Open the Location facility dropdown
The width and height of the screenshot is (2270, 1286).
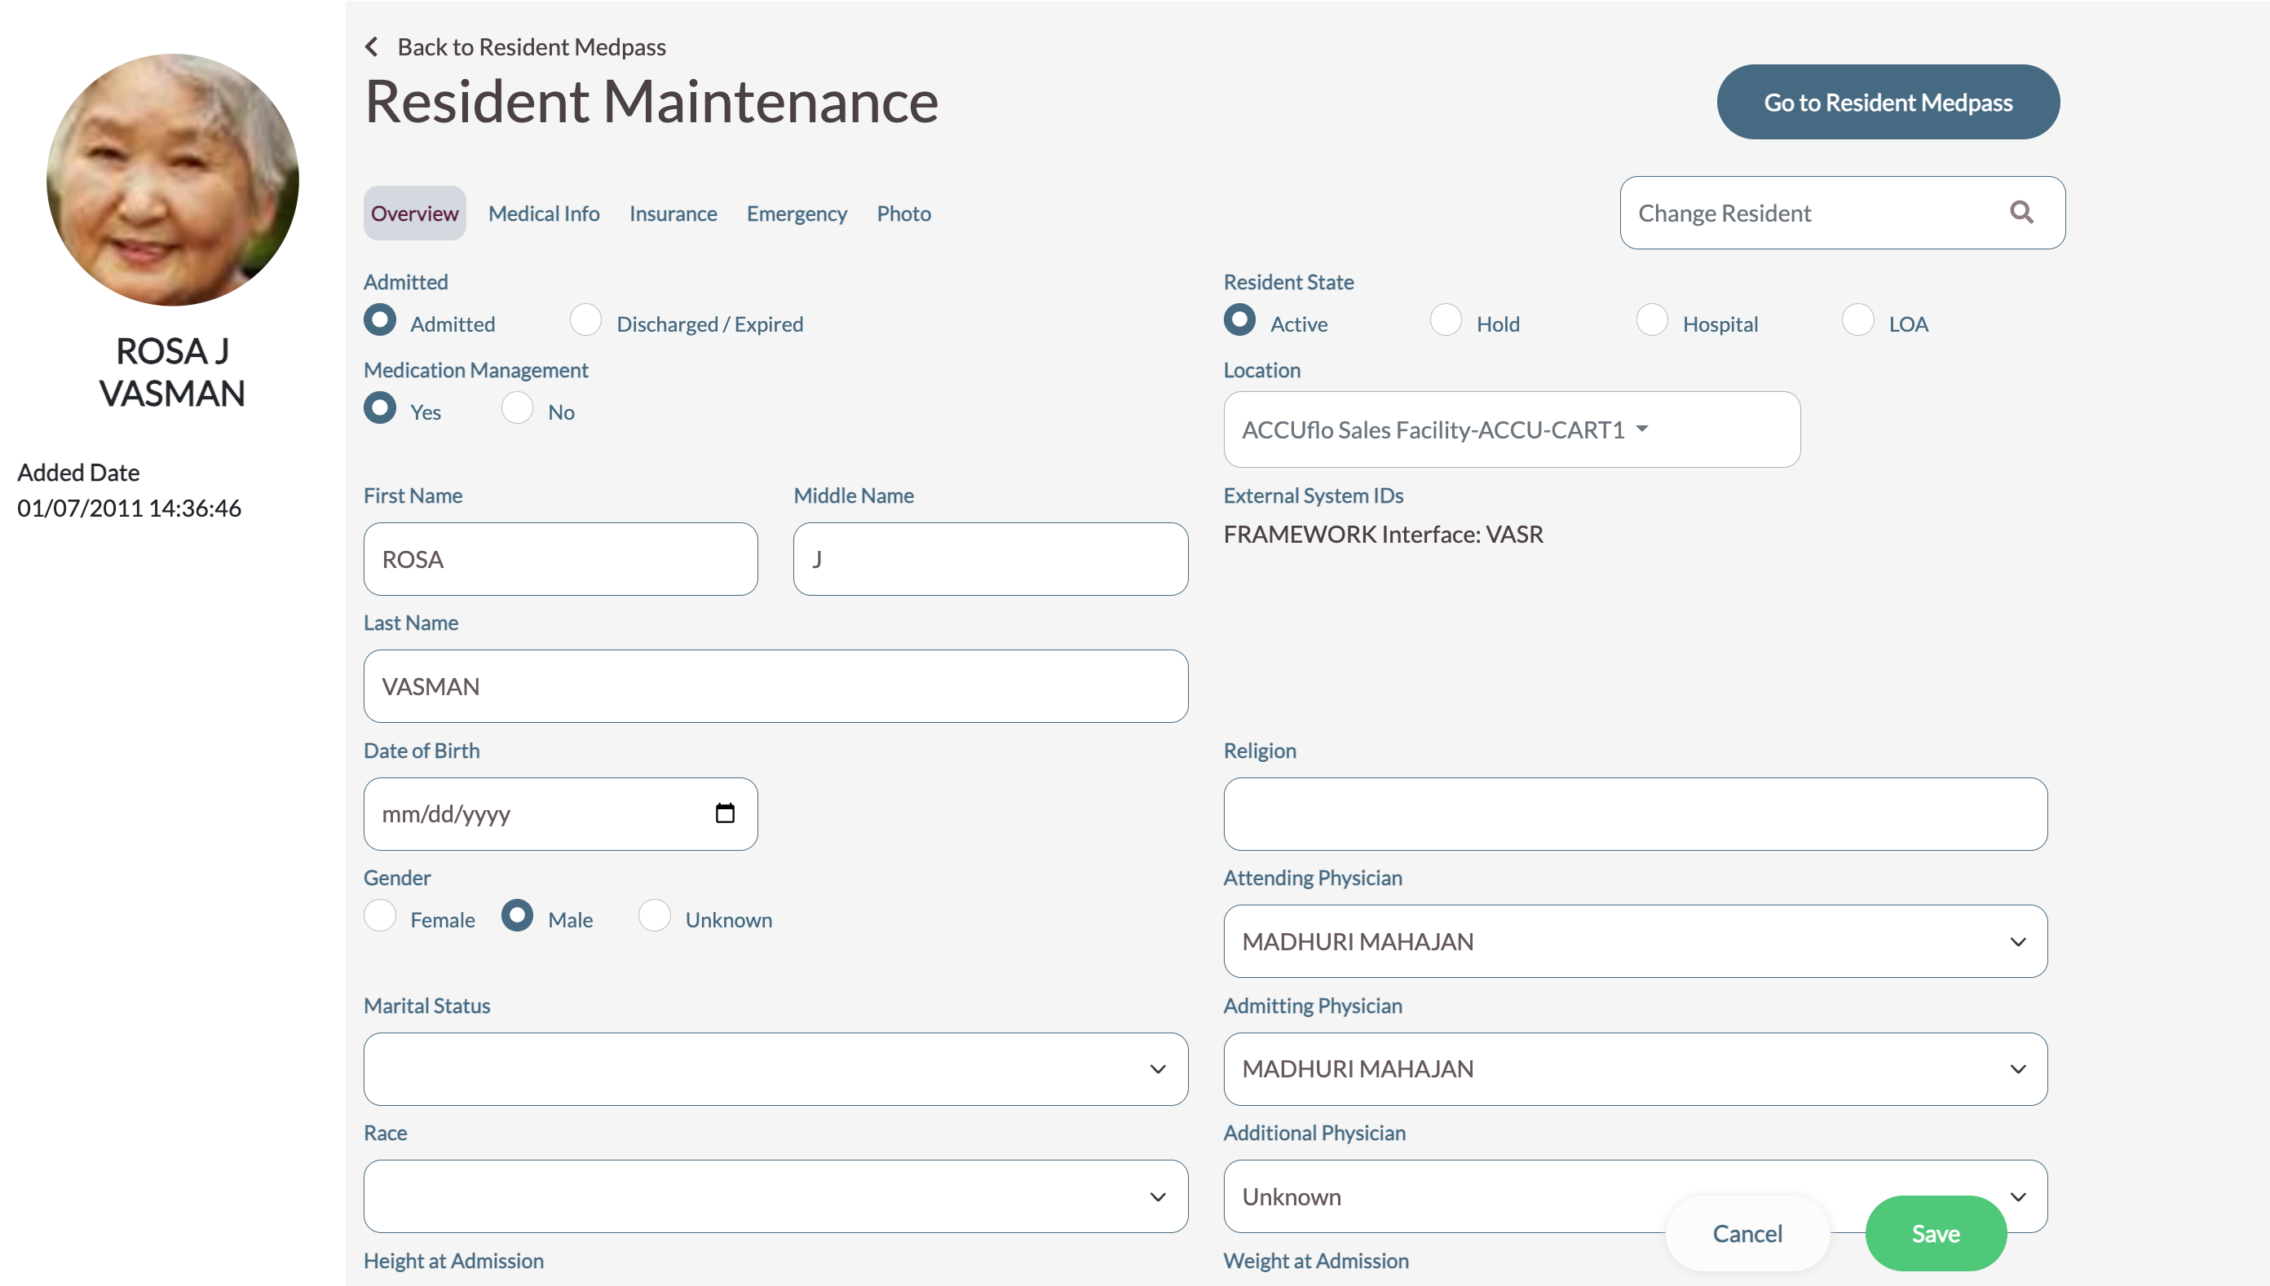click(1511, 430)
